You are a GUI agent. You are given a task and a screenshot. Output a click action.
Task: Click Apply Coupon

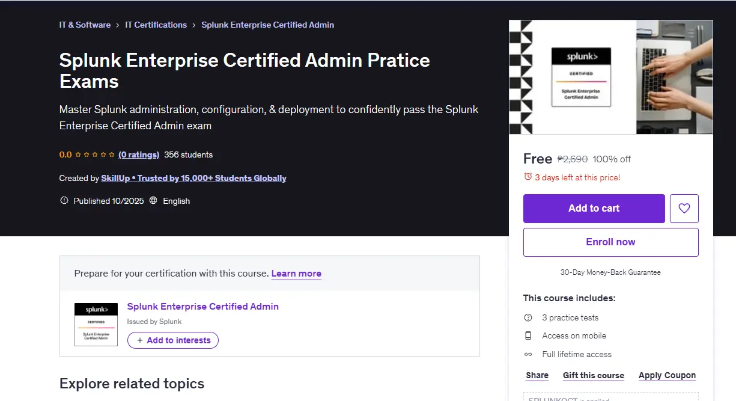pyautogui.click(x=667, y=375)
